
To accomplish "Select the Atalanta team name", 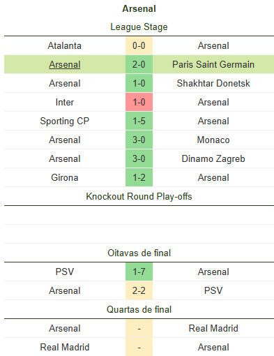I will point(65,45).
